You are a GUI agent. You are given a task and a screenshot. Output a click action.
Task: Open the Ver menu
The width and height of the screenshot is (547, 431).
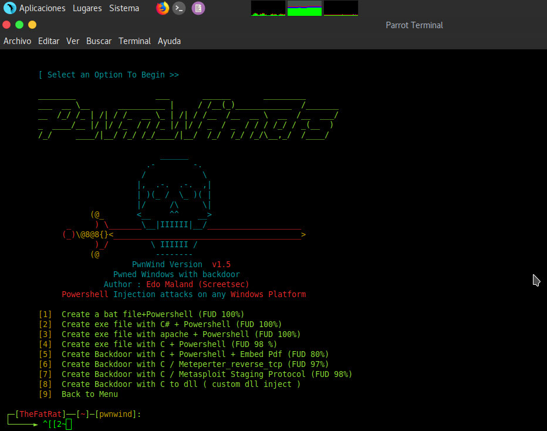click(73, 41)
